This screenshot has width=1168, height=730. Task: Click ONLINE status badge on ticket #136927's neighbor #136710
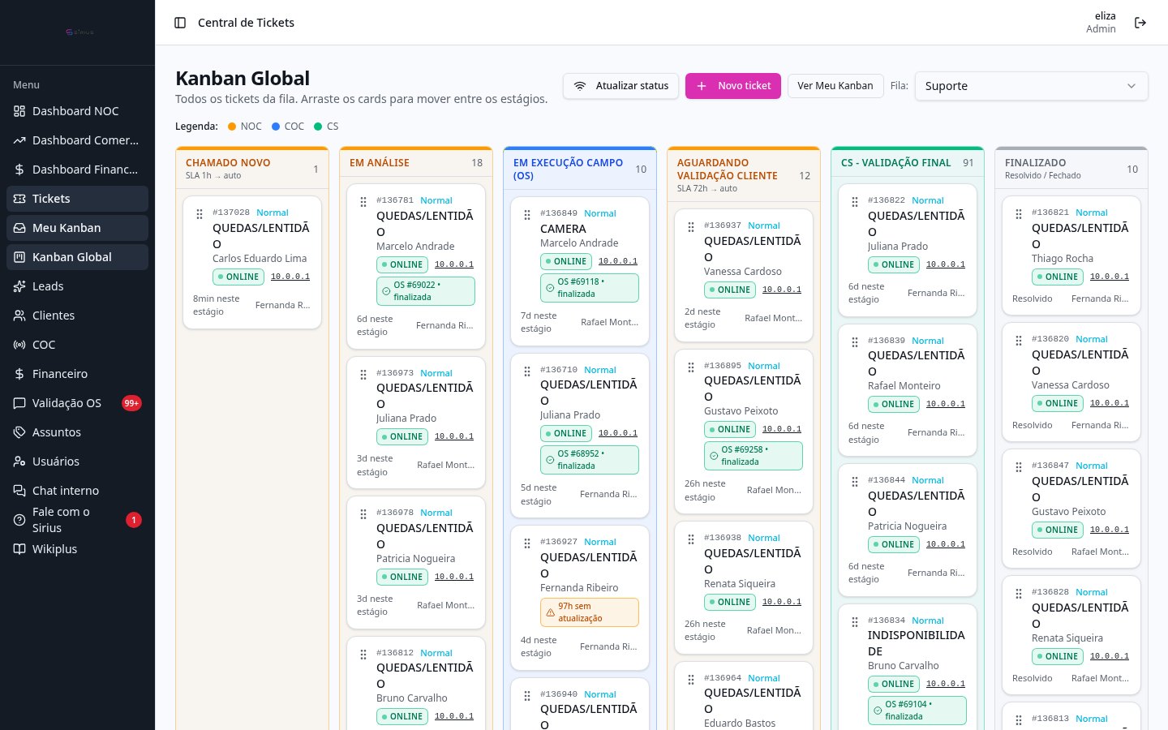pyautogui.click(x=565, y=434)
